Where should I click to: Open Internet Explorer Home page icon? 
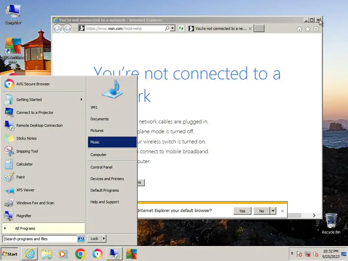click(x=299, y=29)
